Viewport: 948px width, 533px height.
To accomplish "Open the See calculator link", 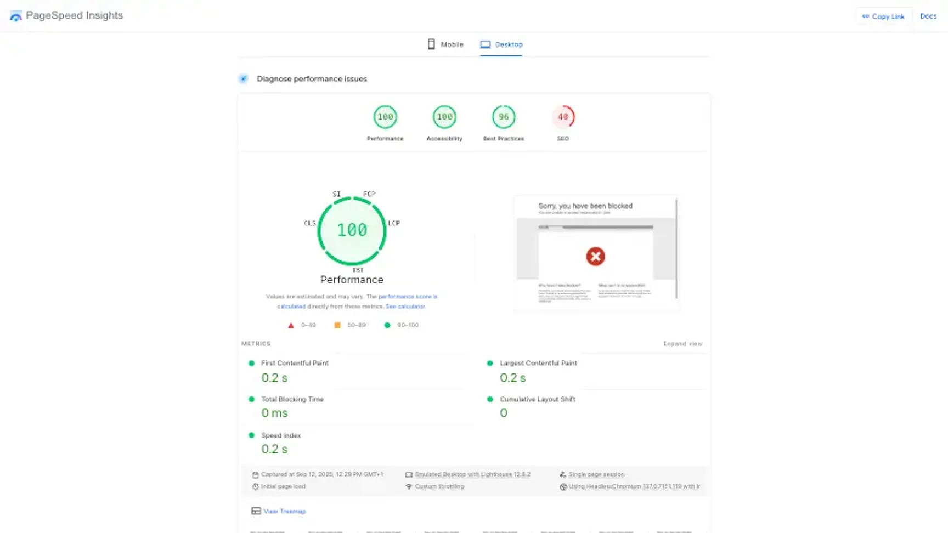I will pos(405,307).
